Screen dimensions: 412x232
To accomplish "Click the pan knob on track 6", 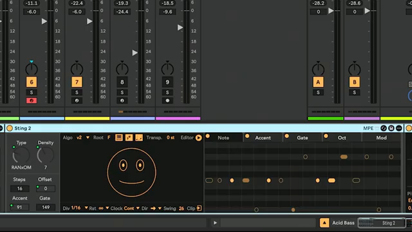I will [x=32, y=69].
